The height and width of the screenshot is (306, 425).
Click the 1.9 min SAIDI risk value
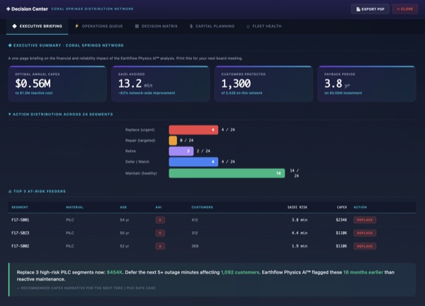click(300, 246)
